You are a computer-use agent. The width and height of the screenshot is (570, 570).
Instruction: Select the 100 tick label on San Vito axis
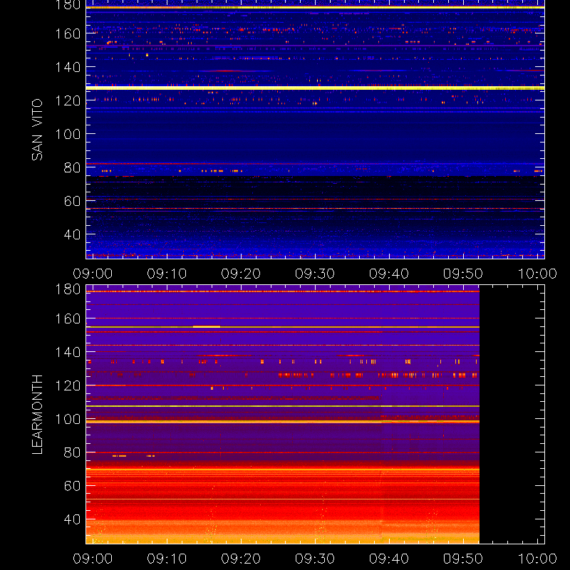68,134
